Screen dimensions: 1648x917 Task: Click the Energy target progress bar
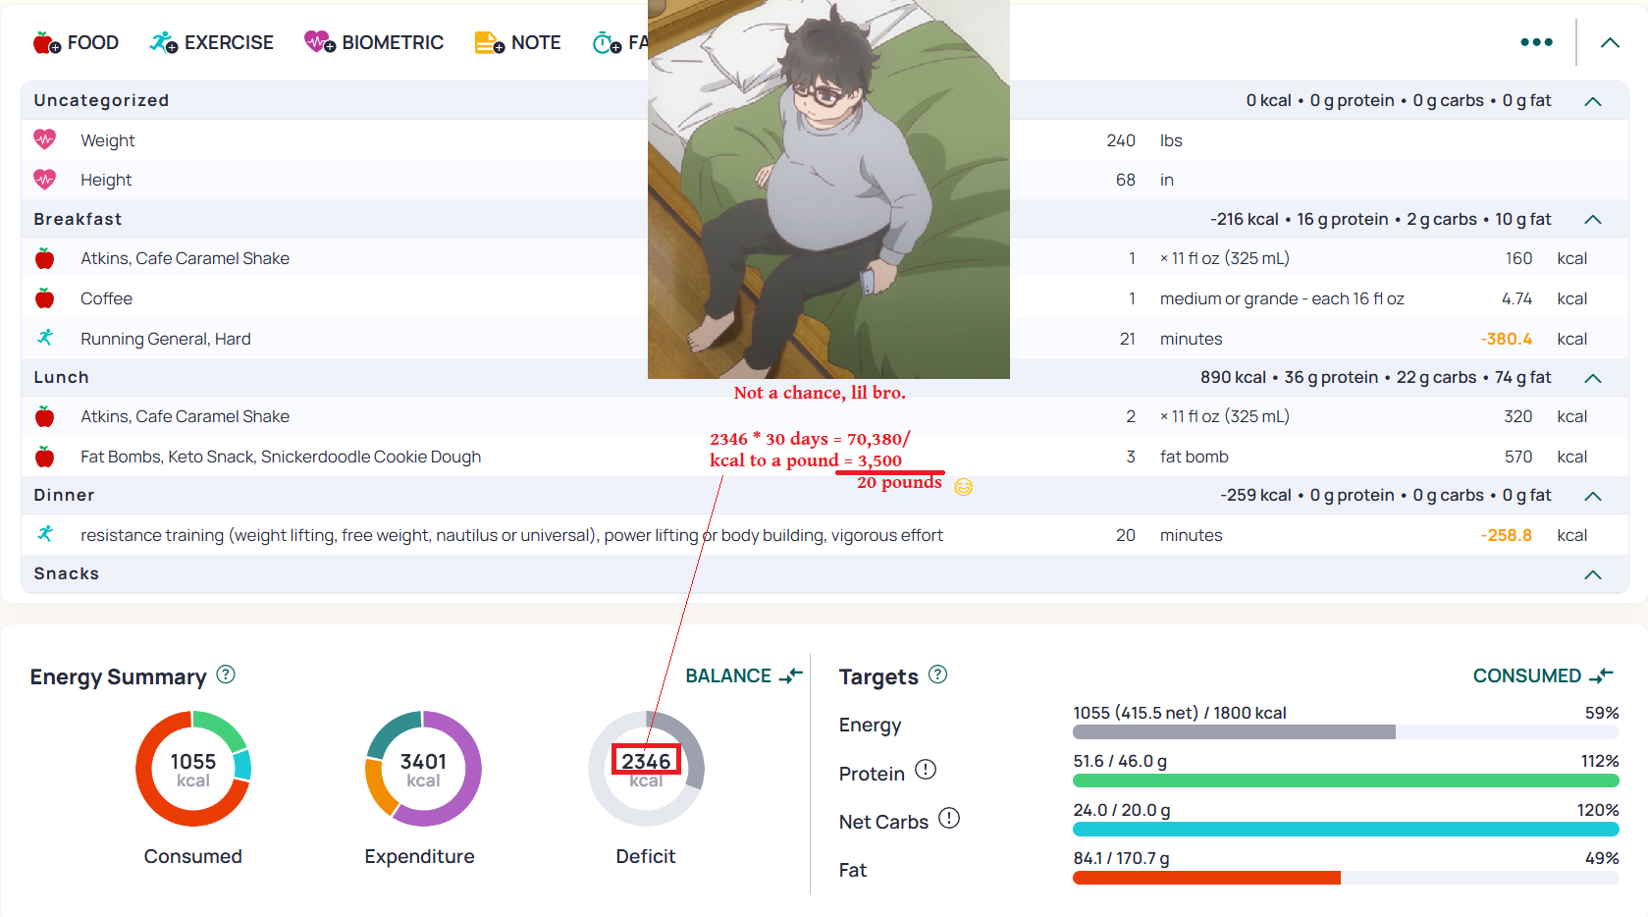coord(1345,732)
